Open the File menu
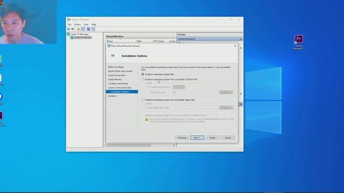This screenshot has width=344, height=193. click(69, 25)
